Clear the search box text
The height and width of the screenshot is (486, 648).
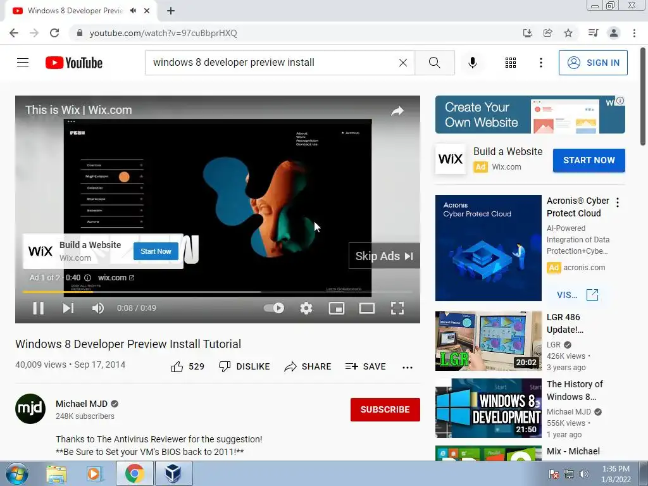[403, 63]
